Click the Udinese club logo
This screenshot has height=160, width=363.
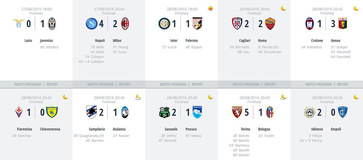click(309, 112)
